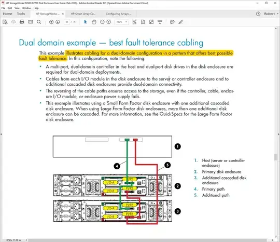Zoom out with minus icon
Image resolution: width=280 pixels, height=242 pixels.
[x=102, y=22]
